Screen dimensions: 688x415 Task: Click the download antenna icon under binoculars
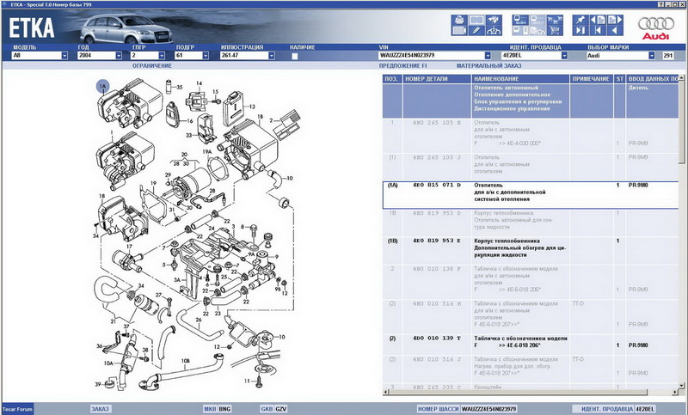(494, 30)
